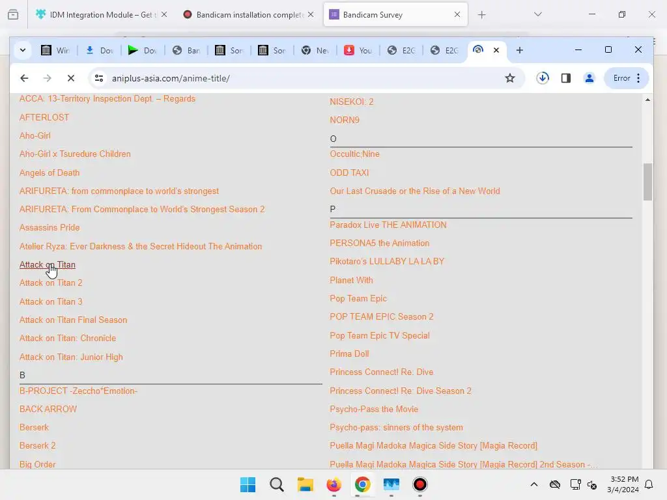Screen dimensions: 667x500
Task: Open the workspaces icon in back browser window
Action: [x=13, y=15]
